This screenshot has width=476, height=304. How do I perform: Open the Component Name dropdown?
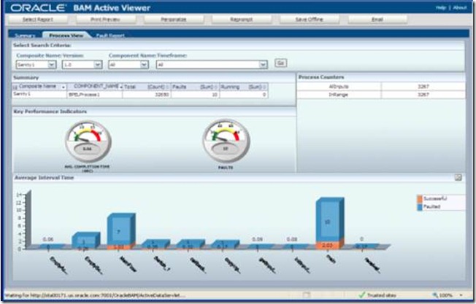pyautogui.click(x=144, y=64)
